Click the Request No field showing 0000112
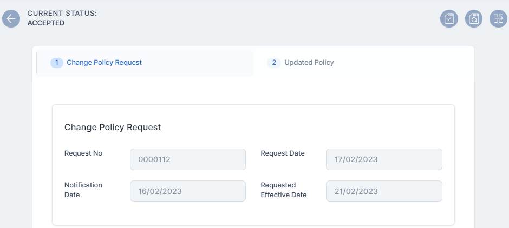This screenshot has height=228, width=509. [187, 159]
